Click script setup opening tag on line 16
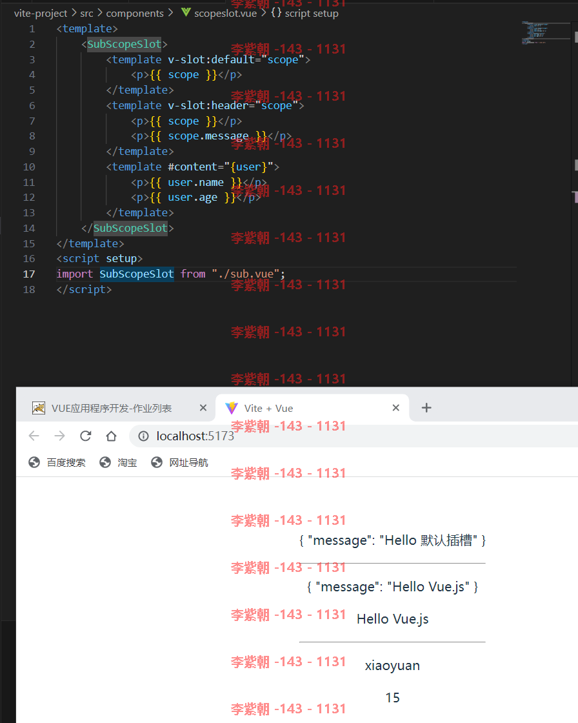Viewport: 578px width, 723px height. pyautogui.click(x=99, y=259)
